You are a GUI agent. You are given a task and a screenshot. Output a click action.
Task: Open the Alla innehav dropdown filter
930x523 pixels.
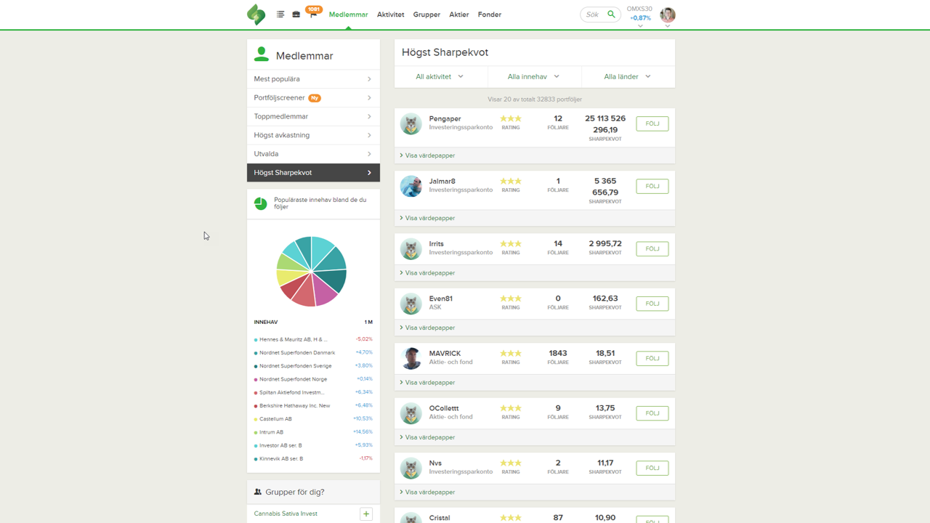[533, 76]
